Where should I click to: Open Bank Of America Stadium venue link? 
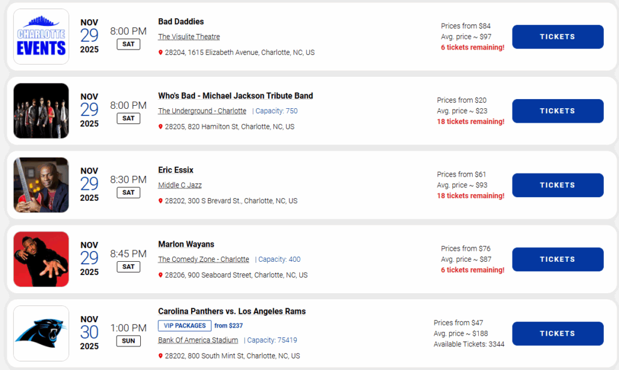(x=198, y=340)
